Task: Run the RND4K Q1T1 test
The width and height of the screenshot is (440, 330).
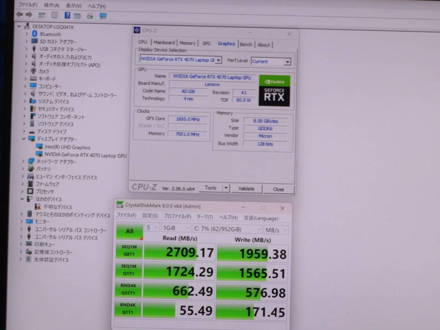Action: tap(128, 309)
